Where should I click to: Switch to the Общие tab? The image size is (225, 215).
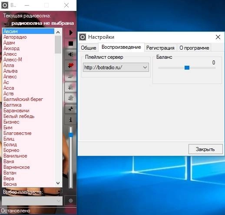pyautogui.click(x=89, y=48)
